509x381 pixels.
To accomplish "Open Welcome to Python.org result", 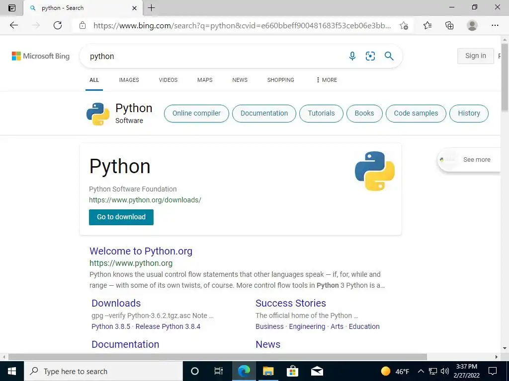I will click(141, 251).
